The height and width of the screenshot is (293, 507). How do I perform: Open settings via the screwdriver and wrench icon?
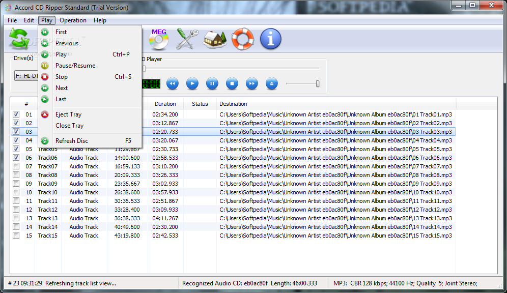(187, 39)
